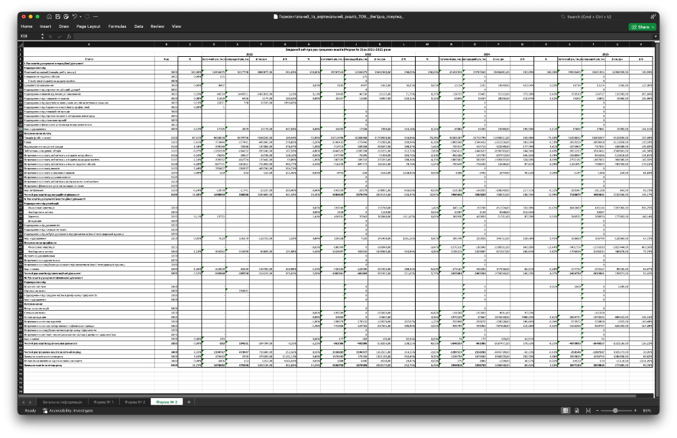Screen dimensions: 677x438
Task: Open the Review ribbon tab
Action: click(x=157, y=26)
